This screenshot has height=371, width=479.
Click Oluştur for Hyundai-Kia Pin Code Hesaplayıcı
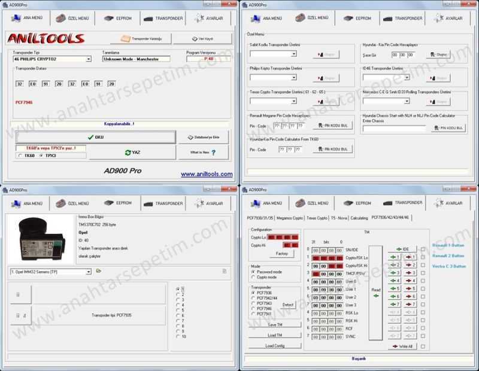click(438, 54)
